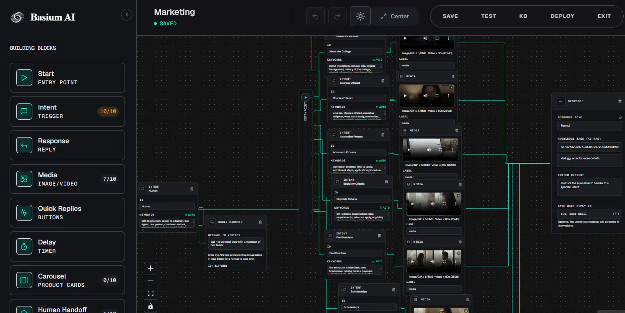
Task: Add a Carousel product cards block
Action: pyautogui.click(x=67, y=280)
